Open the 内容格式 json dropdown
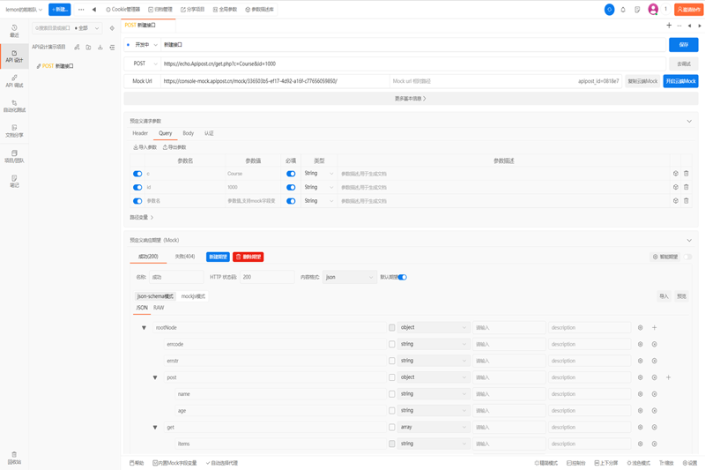Viewport: 705px width, 470px height. 349,277
